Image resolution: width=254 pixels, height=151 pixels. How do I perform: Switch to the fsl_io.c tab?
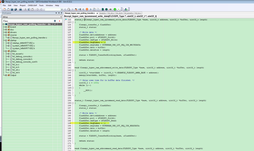pyautogui.click(x=138, y=13)
